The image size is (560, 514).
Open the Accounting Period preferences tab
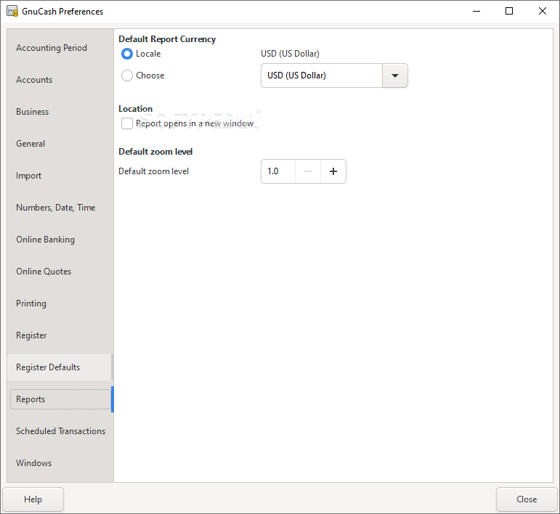[x=60, y=48]
